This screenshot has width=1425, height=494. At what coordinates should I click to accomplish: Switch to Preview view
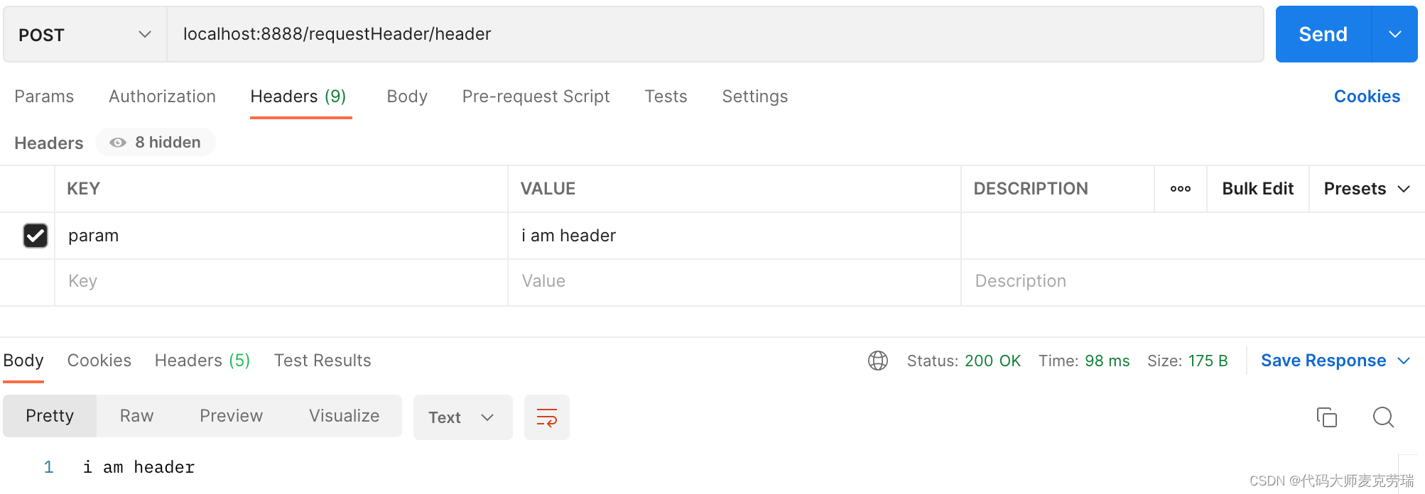pos(231,416)
